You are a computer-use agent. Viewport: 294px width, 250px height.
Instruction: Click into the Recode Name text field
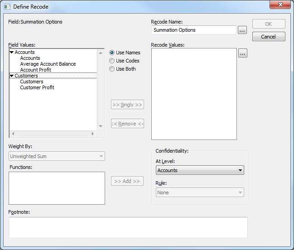click(x=194, y=30)
